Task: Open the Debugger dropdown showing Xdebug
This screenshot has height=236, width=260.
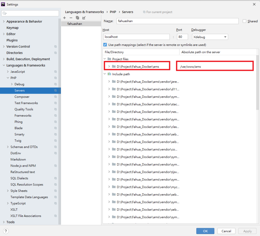Action: (x=210, y=37)
